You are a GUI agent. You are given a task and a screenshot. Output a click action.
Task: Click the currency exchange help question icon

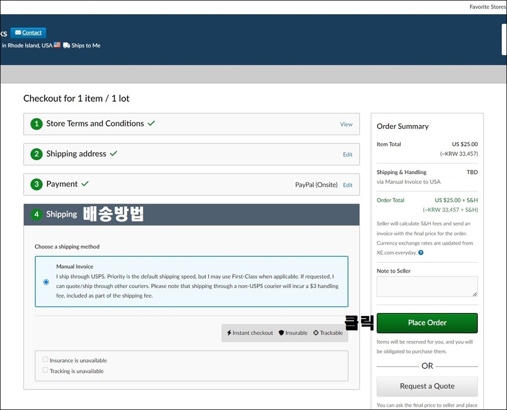click(421, 253)
